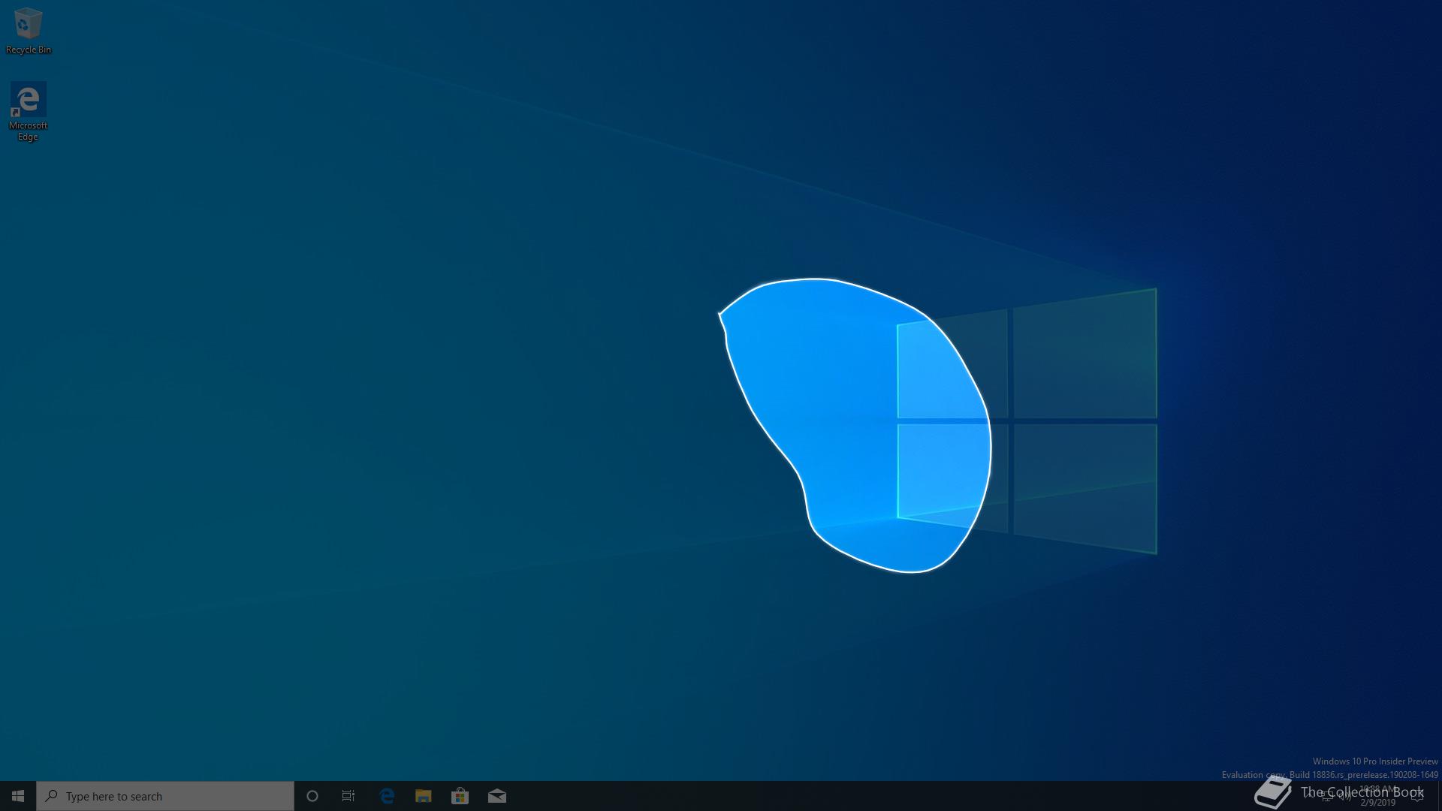Open the Mail app from the taskbar
This screenshot has height=811, width=1442.
497,796
